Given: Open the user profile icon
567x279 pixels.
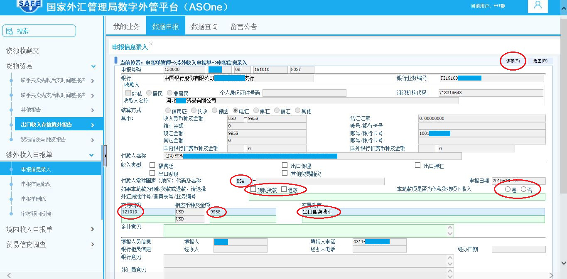Looking at the screenshot, I should [538, 6].
